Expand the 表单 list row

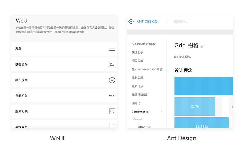point(61,49)
